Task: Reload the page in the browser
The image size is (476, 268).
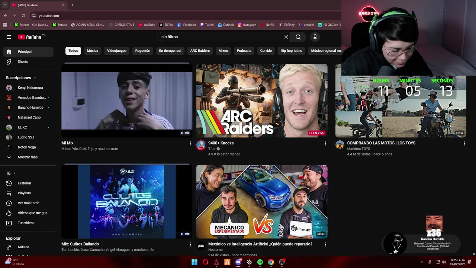Action: (x=23, y=16)
